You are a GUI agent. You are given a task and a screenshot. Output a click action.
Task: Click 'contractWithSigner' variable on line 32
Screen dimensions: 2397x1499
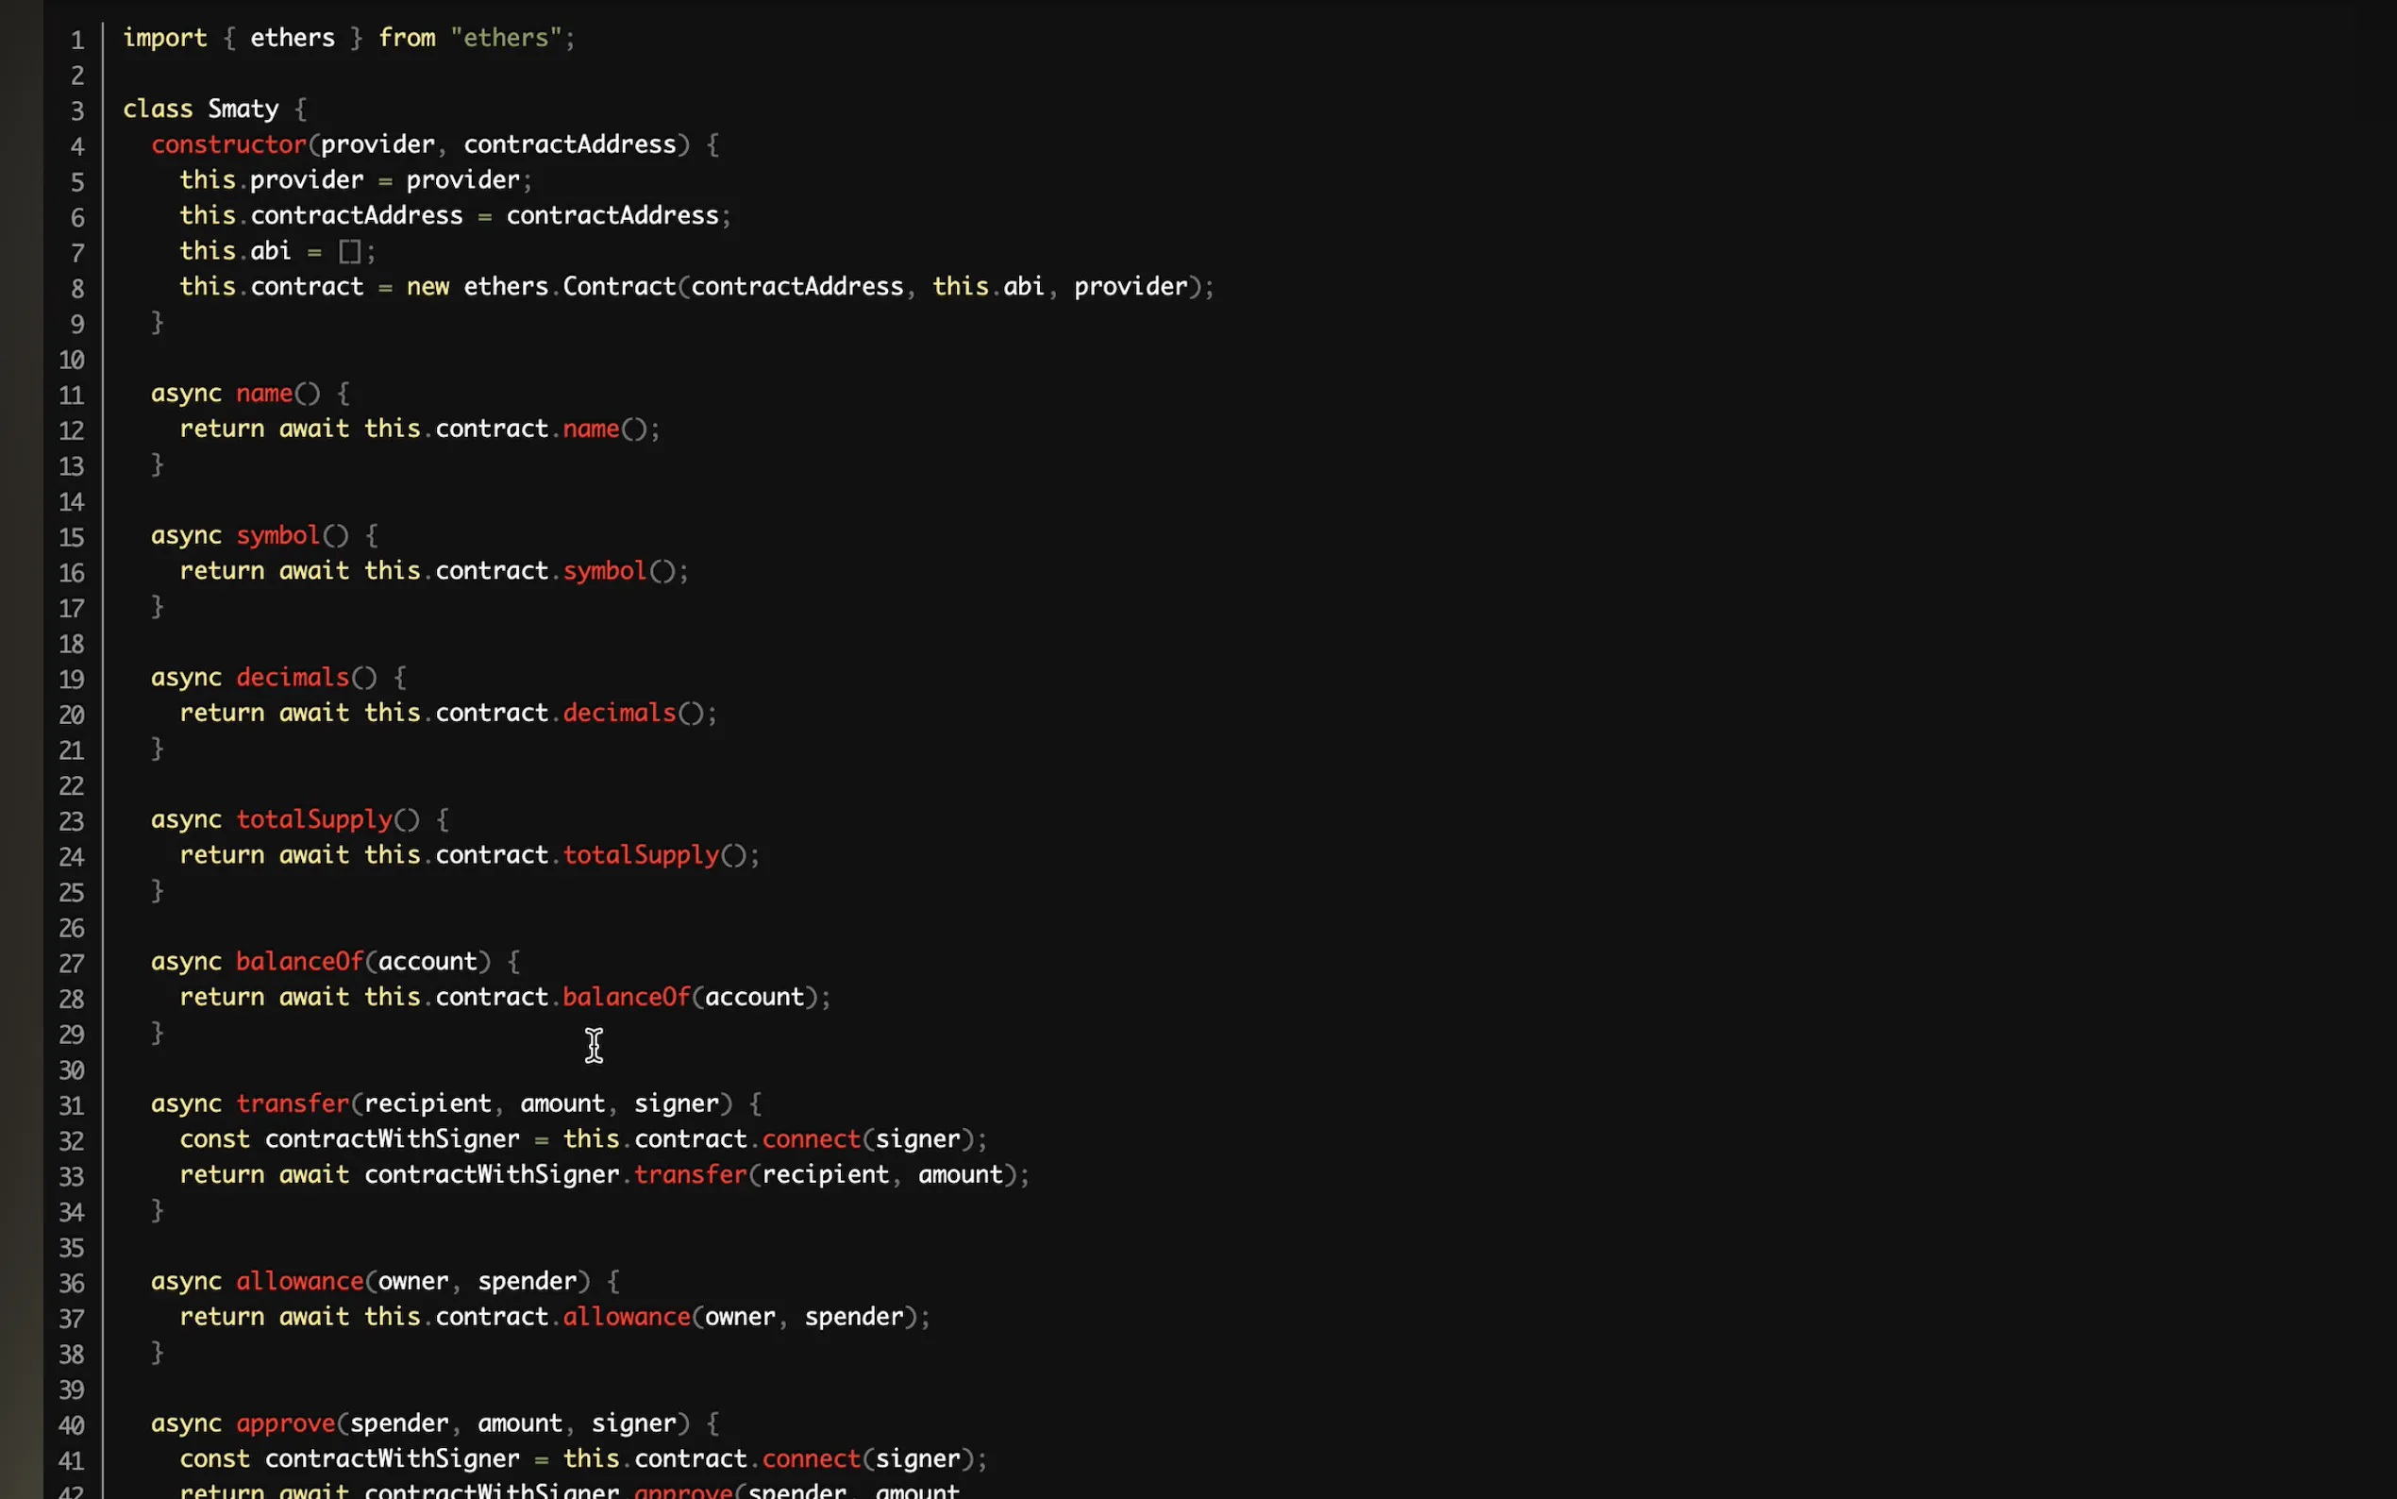393,1140
